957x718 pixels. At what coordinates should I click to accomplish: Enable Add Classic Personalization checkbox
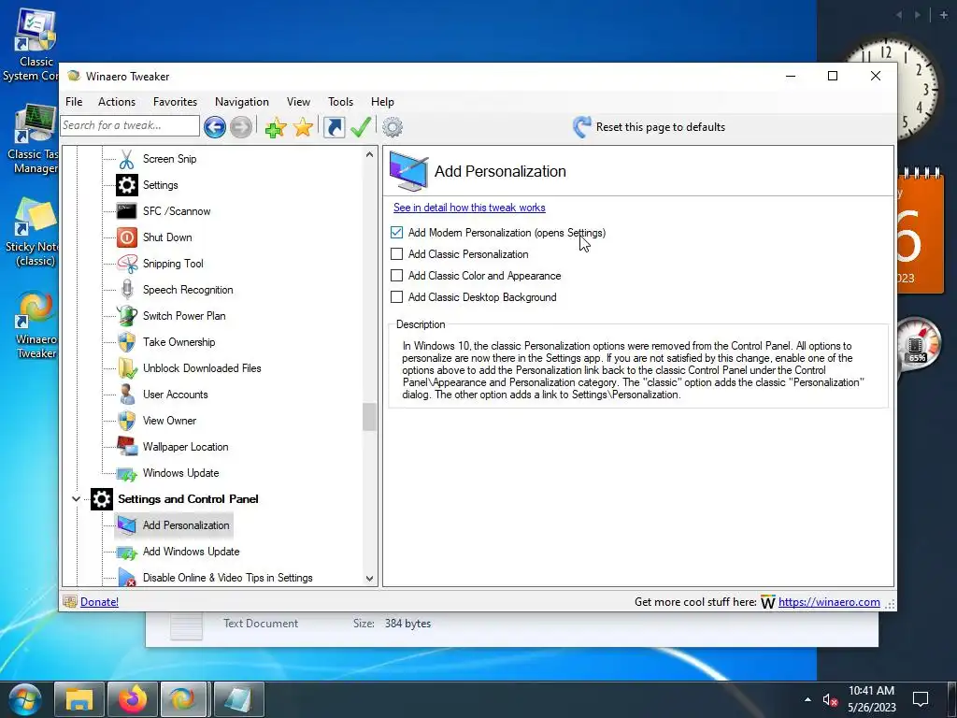tap(396, 254)
